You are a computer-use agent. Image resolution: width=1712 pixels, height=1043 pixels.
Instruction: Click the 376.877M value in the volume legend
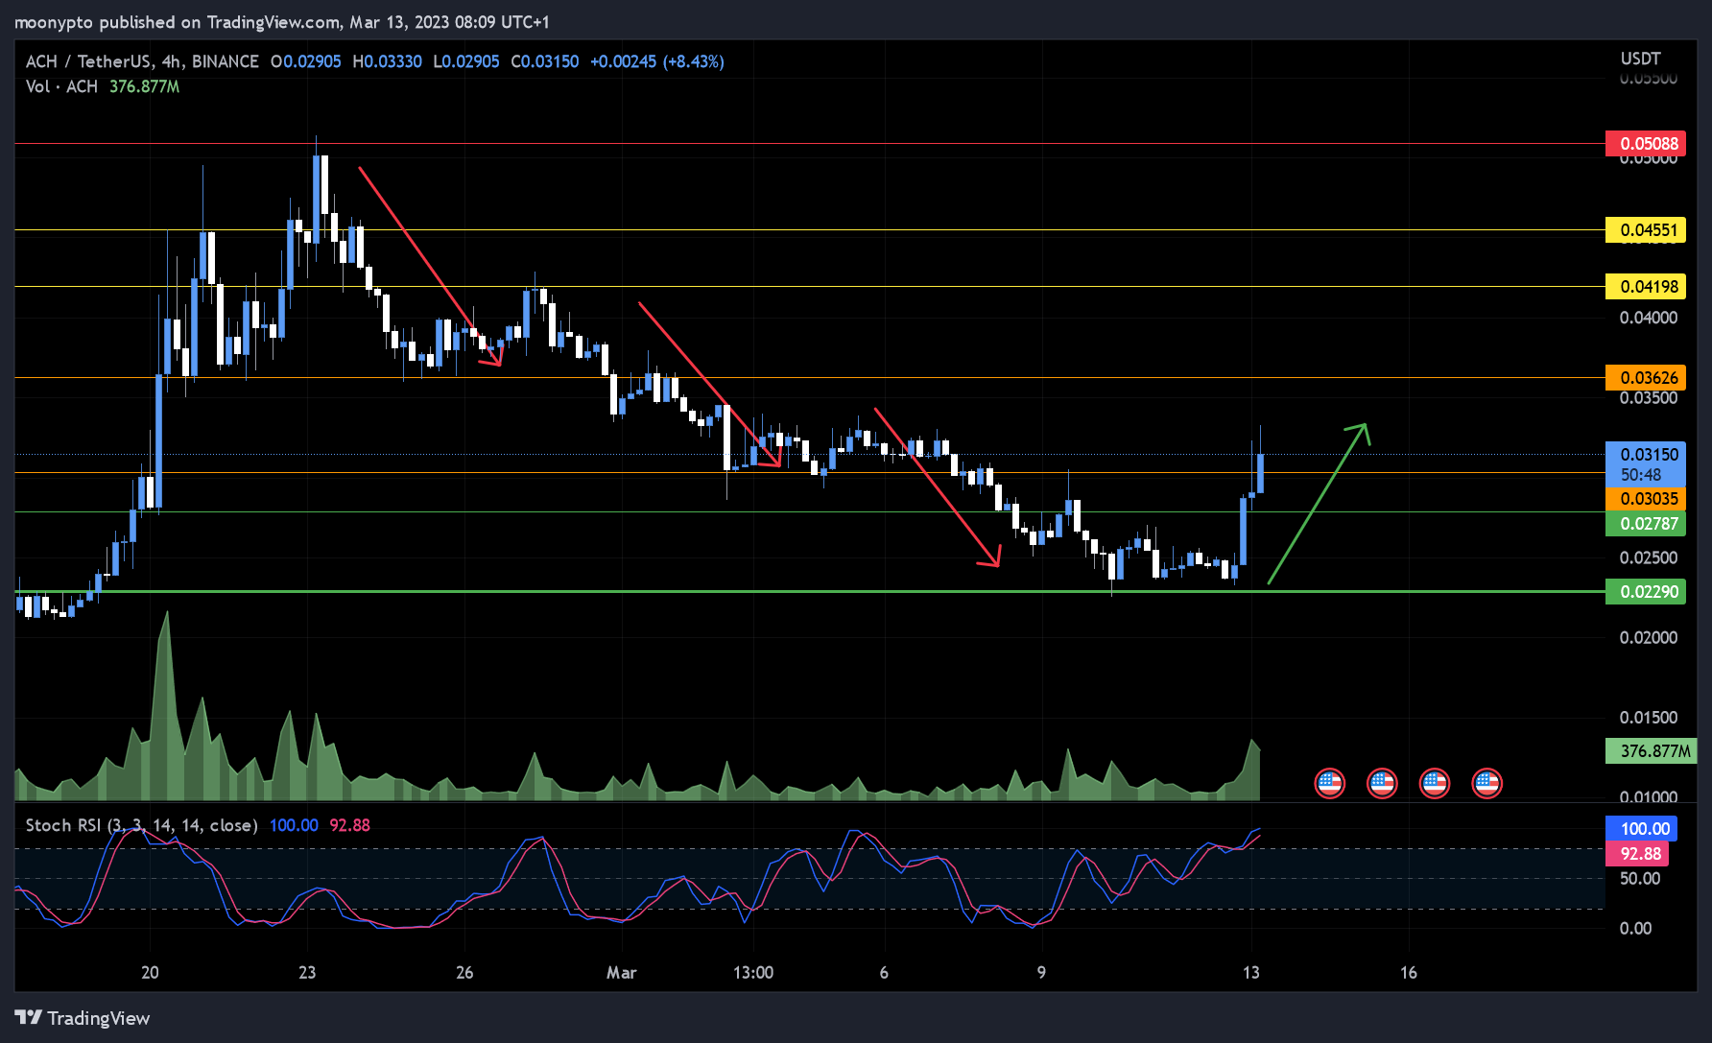(x=144, y=86)
